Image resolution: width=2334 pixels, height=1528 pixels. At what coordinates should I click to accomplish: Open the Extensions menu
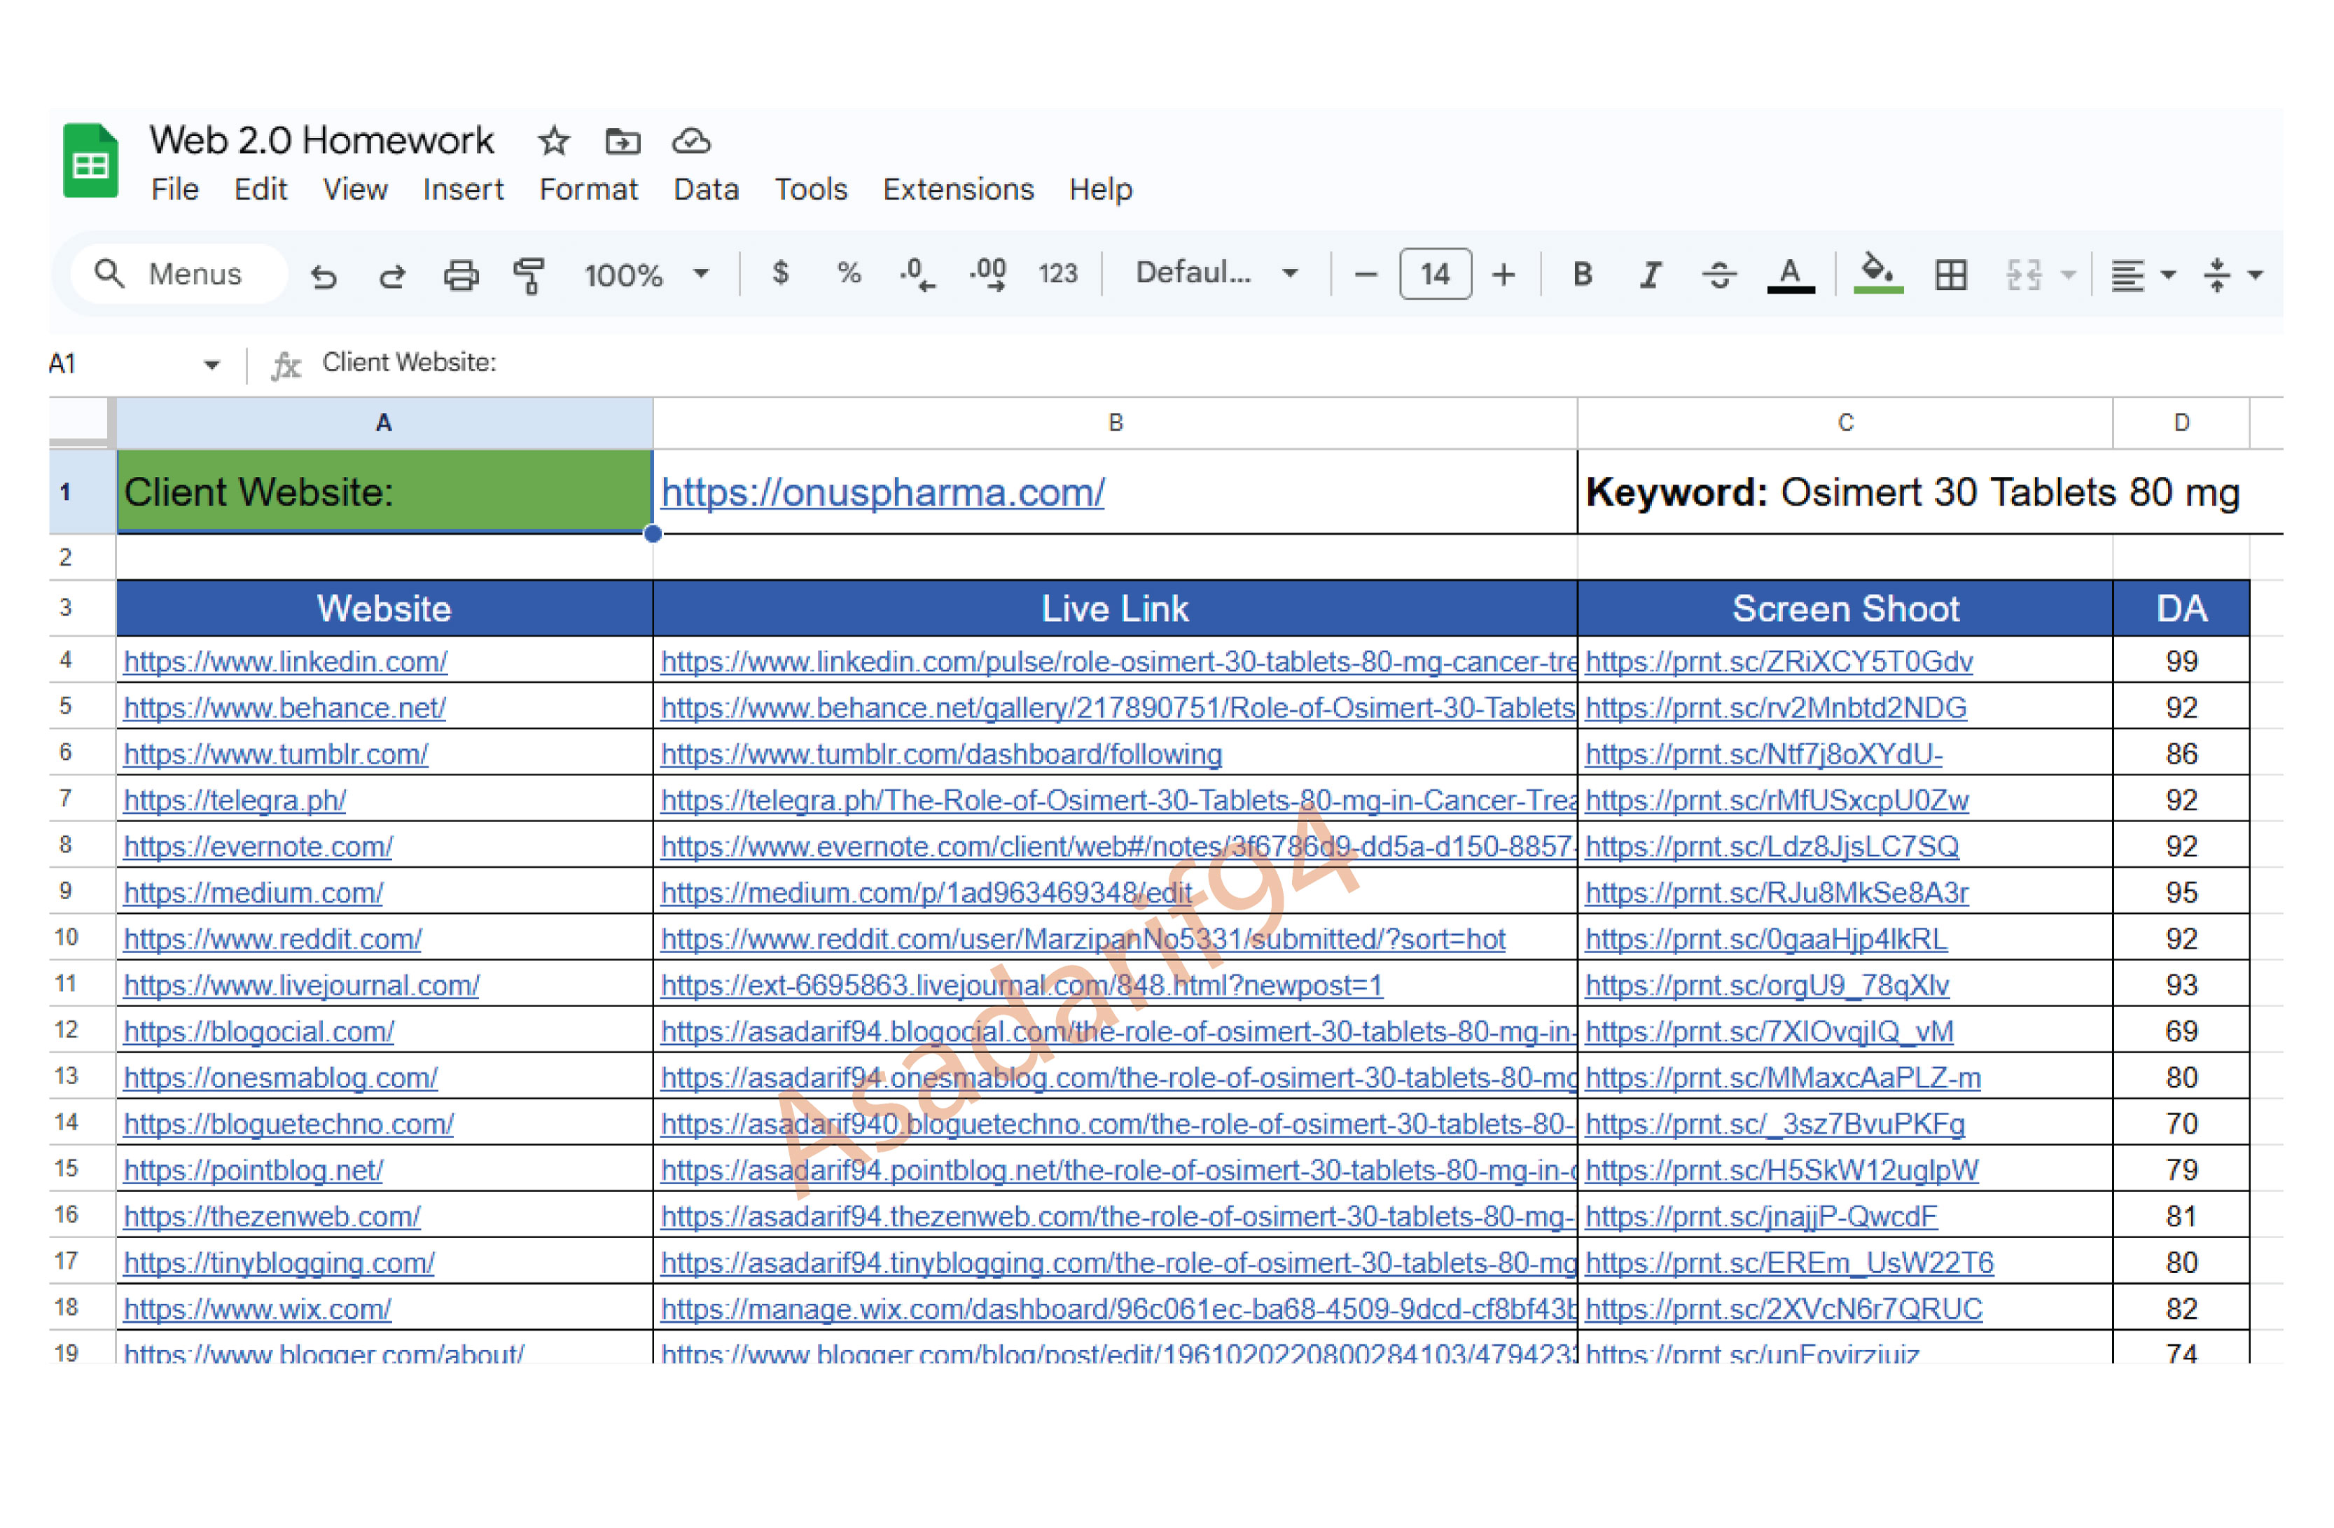click(x=958, y=189)
